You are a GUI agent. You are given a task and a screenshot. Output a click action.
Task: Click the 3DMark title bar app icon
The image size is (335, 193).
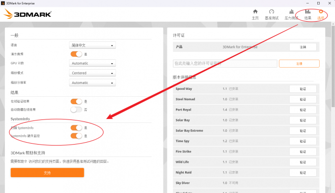3,3
